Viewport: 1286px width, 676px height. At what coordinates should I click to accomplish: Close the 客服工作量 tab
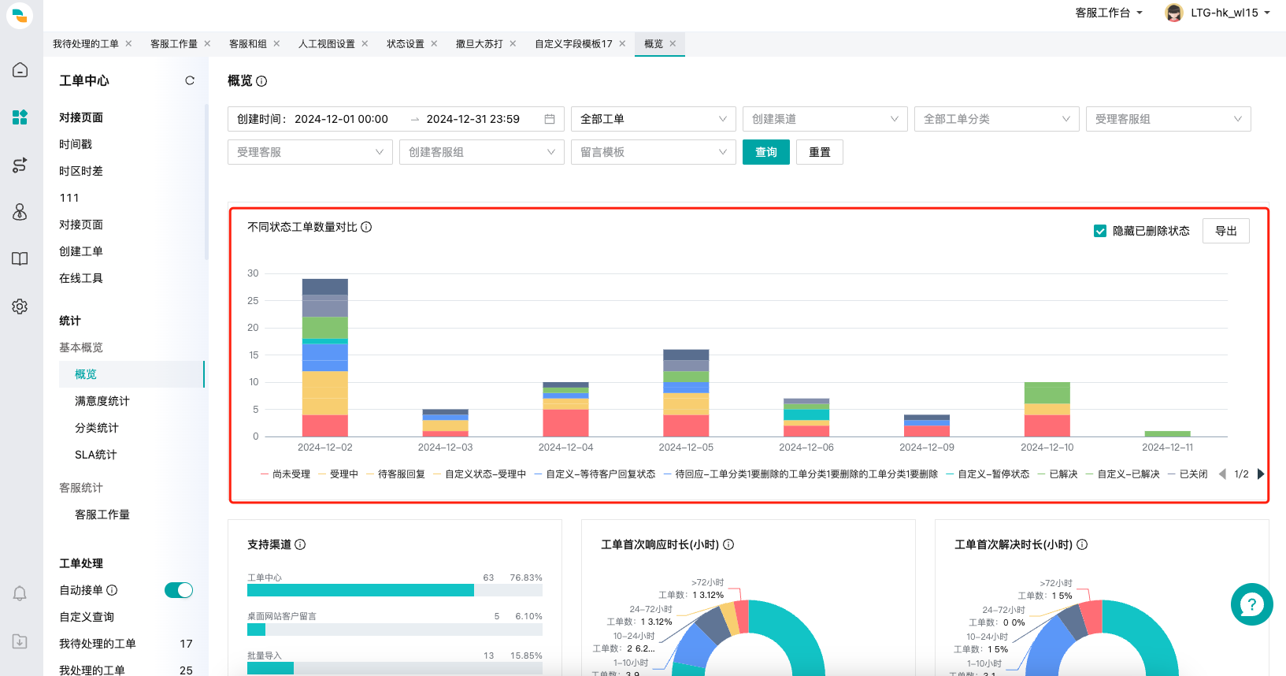(x=207, y=44)
